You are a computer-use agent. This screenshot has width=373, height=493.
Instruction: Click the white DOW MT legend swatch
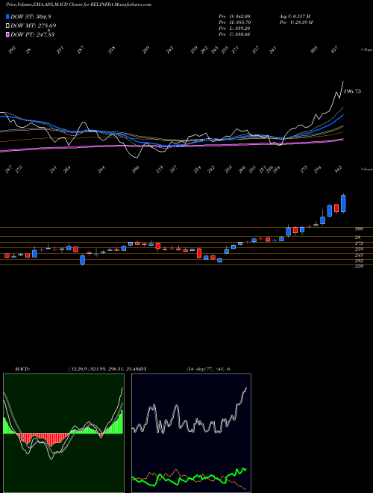(x=8, y=25)
